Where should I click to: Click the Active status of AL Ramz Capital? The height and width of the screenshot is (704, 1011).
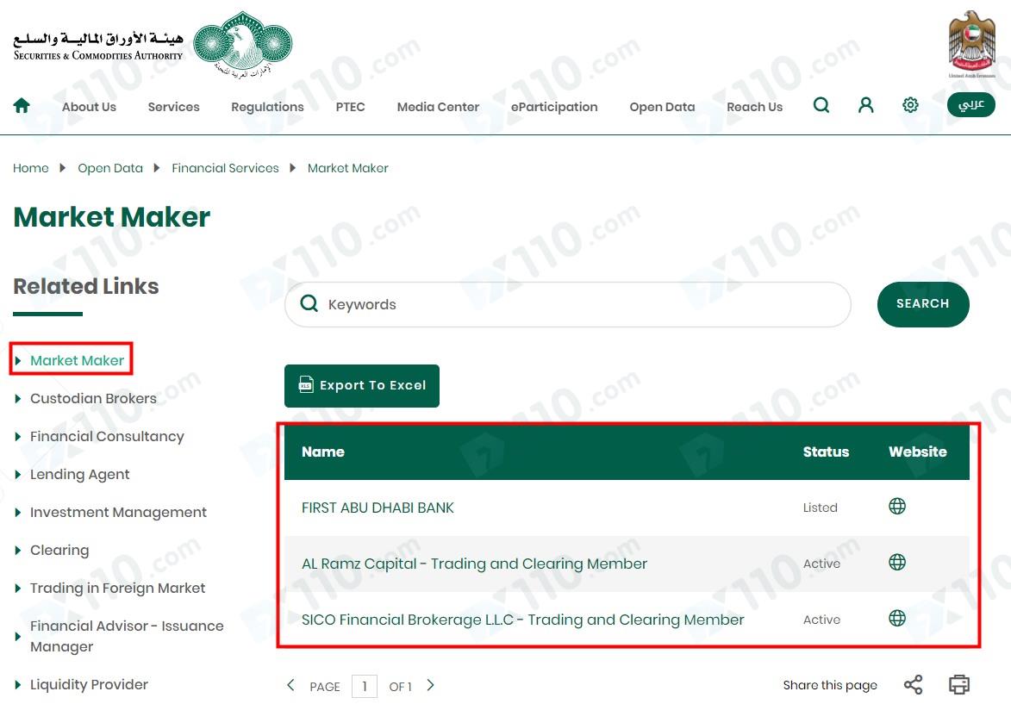821,564
